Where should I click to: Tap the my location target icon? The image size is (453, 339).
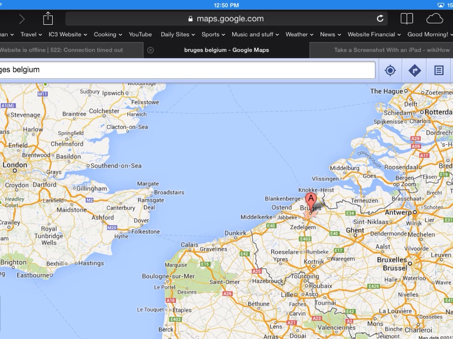coord(390,71)
